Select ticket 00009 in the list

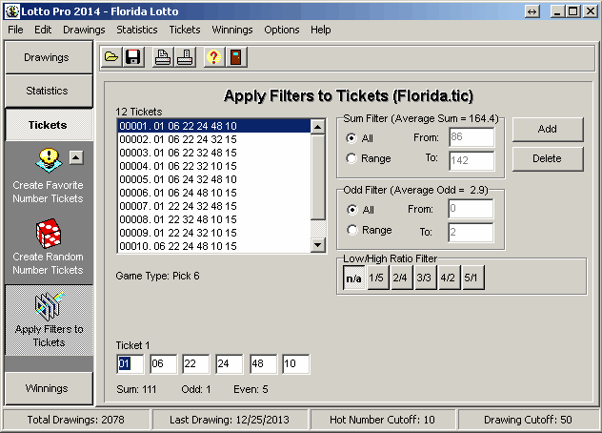(214, 233)
